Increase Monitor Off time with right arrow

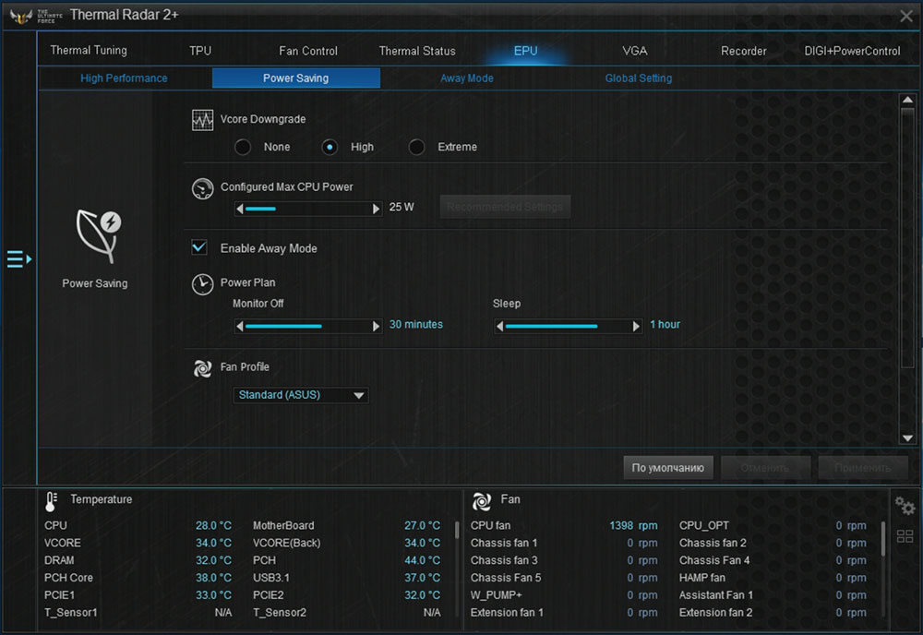click(x=377, y=326)
